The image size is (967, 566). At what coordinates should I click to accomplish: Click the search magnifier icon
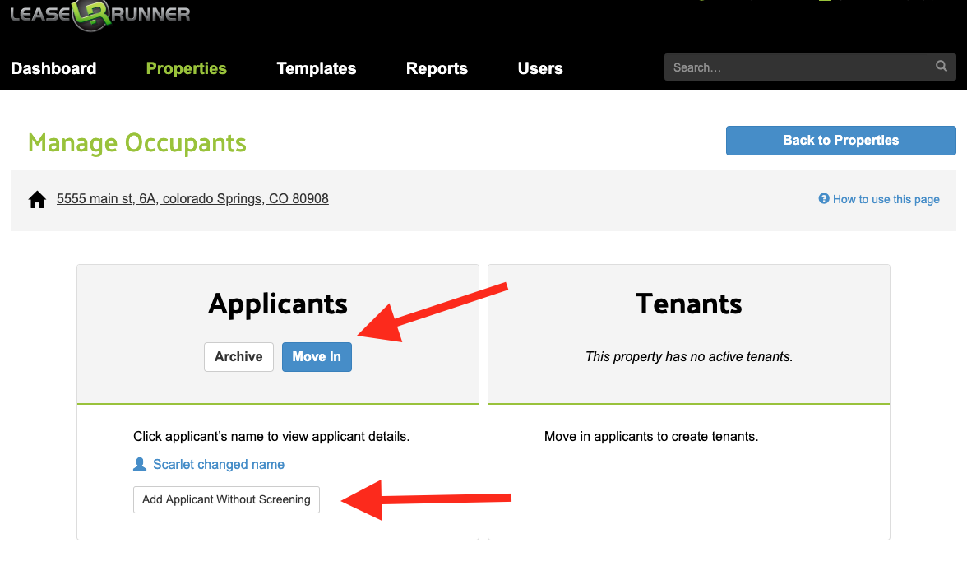coord(940,67)
